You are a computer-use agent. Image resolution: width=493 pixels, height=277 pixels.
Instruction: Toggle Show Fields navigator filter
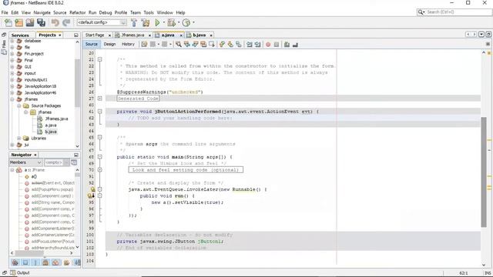point(25,262)
